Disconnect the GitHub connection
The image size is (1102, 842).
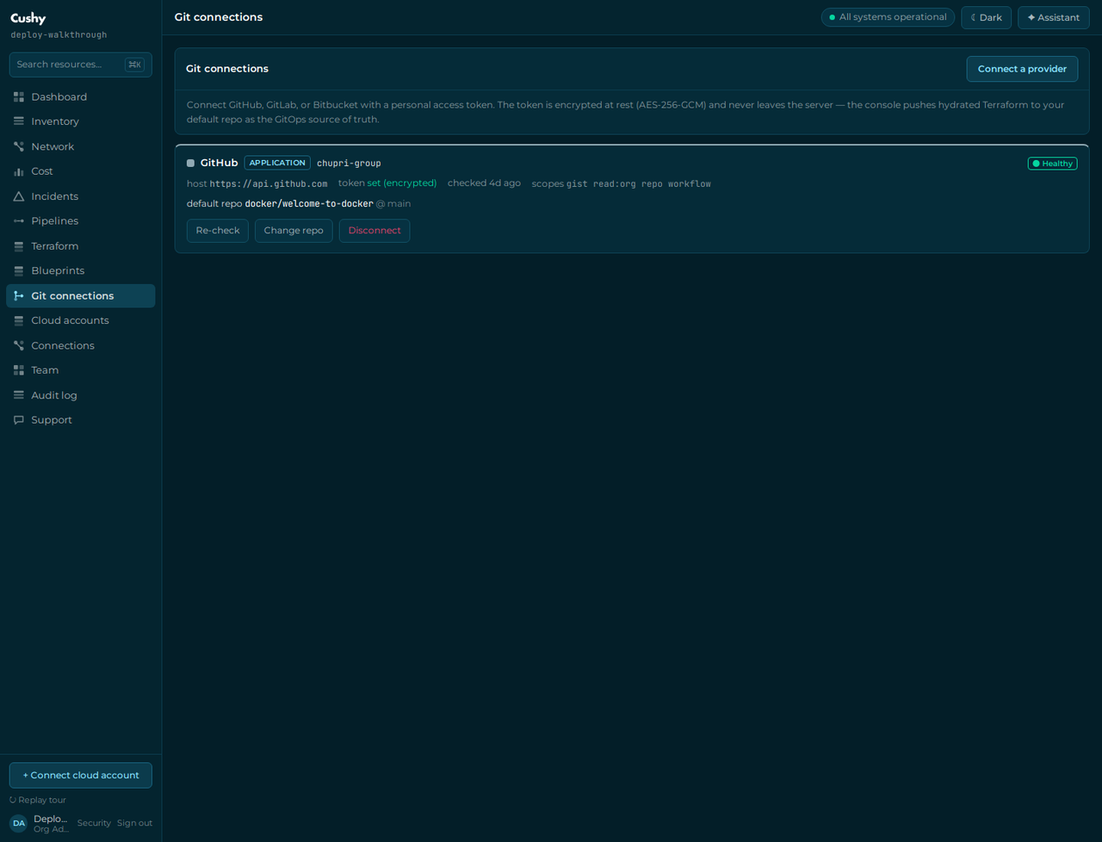click(375, 231)
